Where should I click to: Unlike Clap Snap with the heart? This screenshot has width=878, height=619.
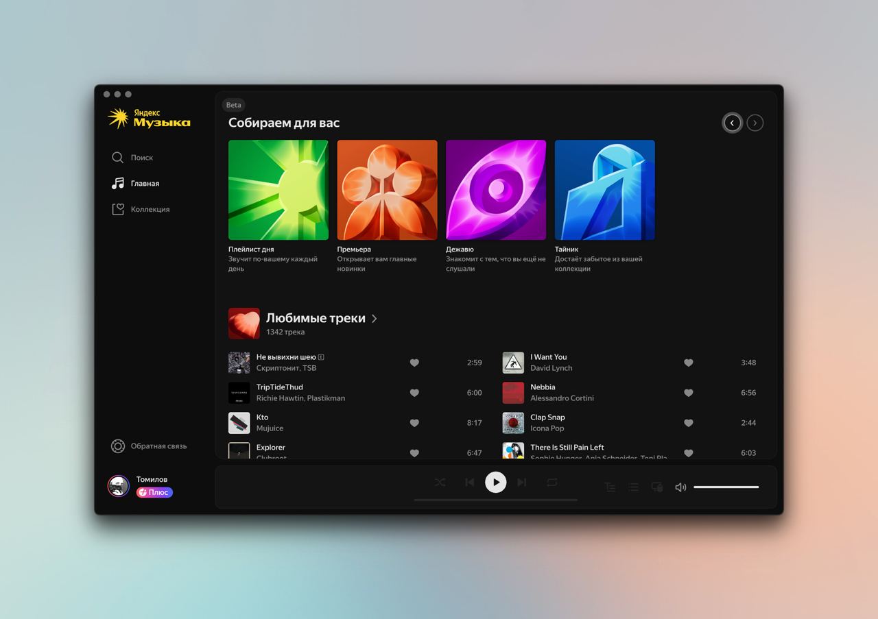pos(689,423)
